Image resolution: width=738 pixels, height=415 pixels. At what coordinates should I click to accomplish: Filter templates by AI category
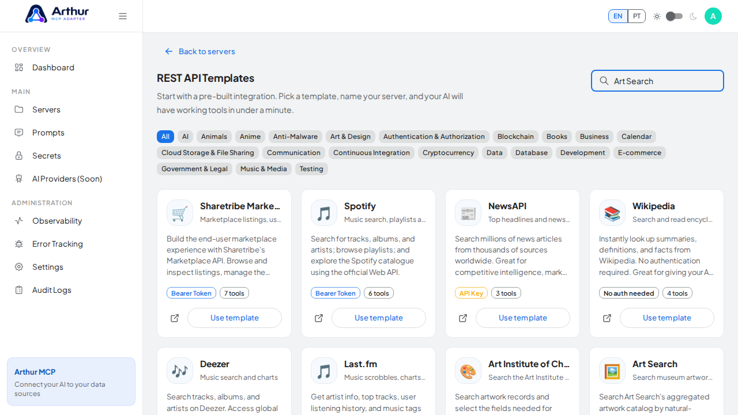(185, 137)
